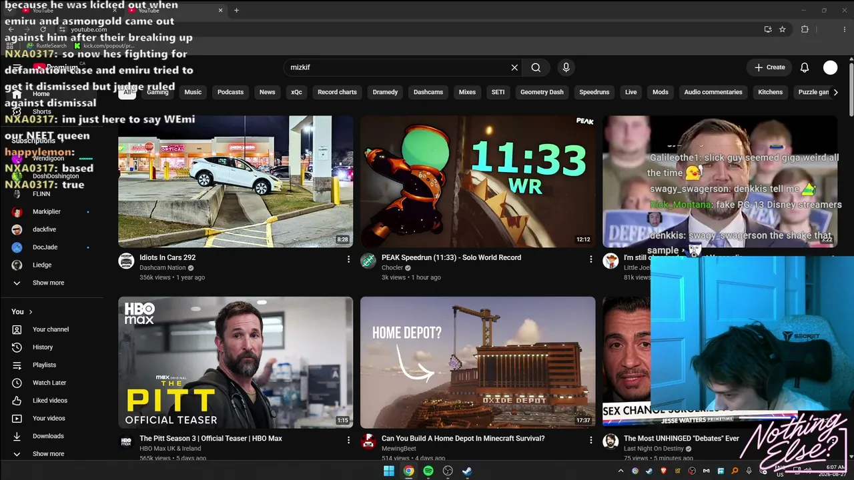
Task: Open Your videos in the sidebar
Action: (x=49, y=419)
